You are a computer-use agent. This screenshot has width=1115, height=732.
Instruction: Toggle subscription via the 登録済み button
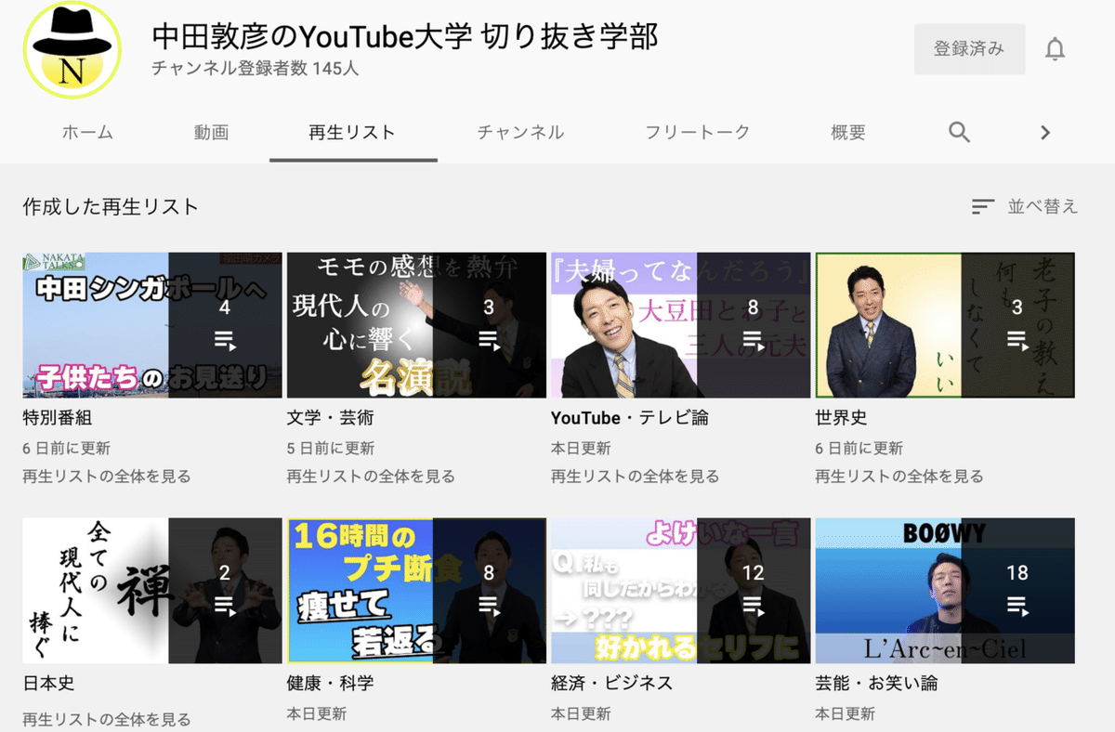coord(969,48)
